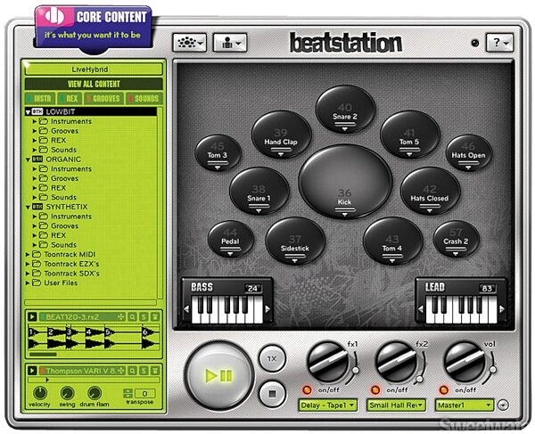Click the large play/pause button
Viewport: 535px width, 434px height.
click(219, 375)
